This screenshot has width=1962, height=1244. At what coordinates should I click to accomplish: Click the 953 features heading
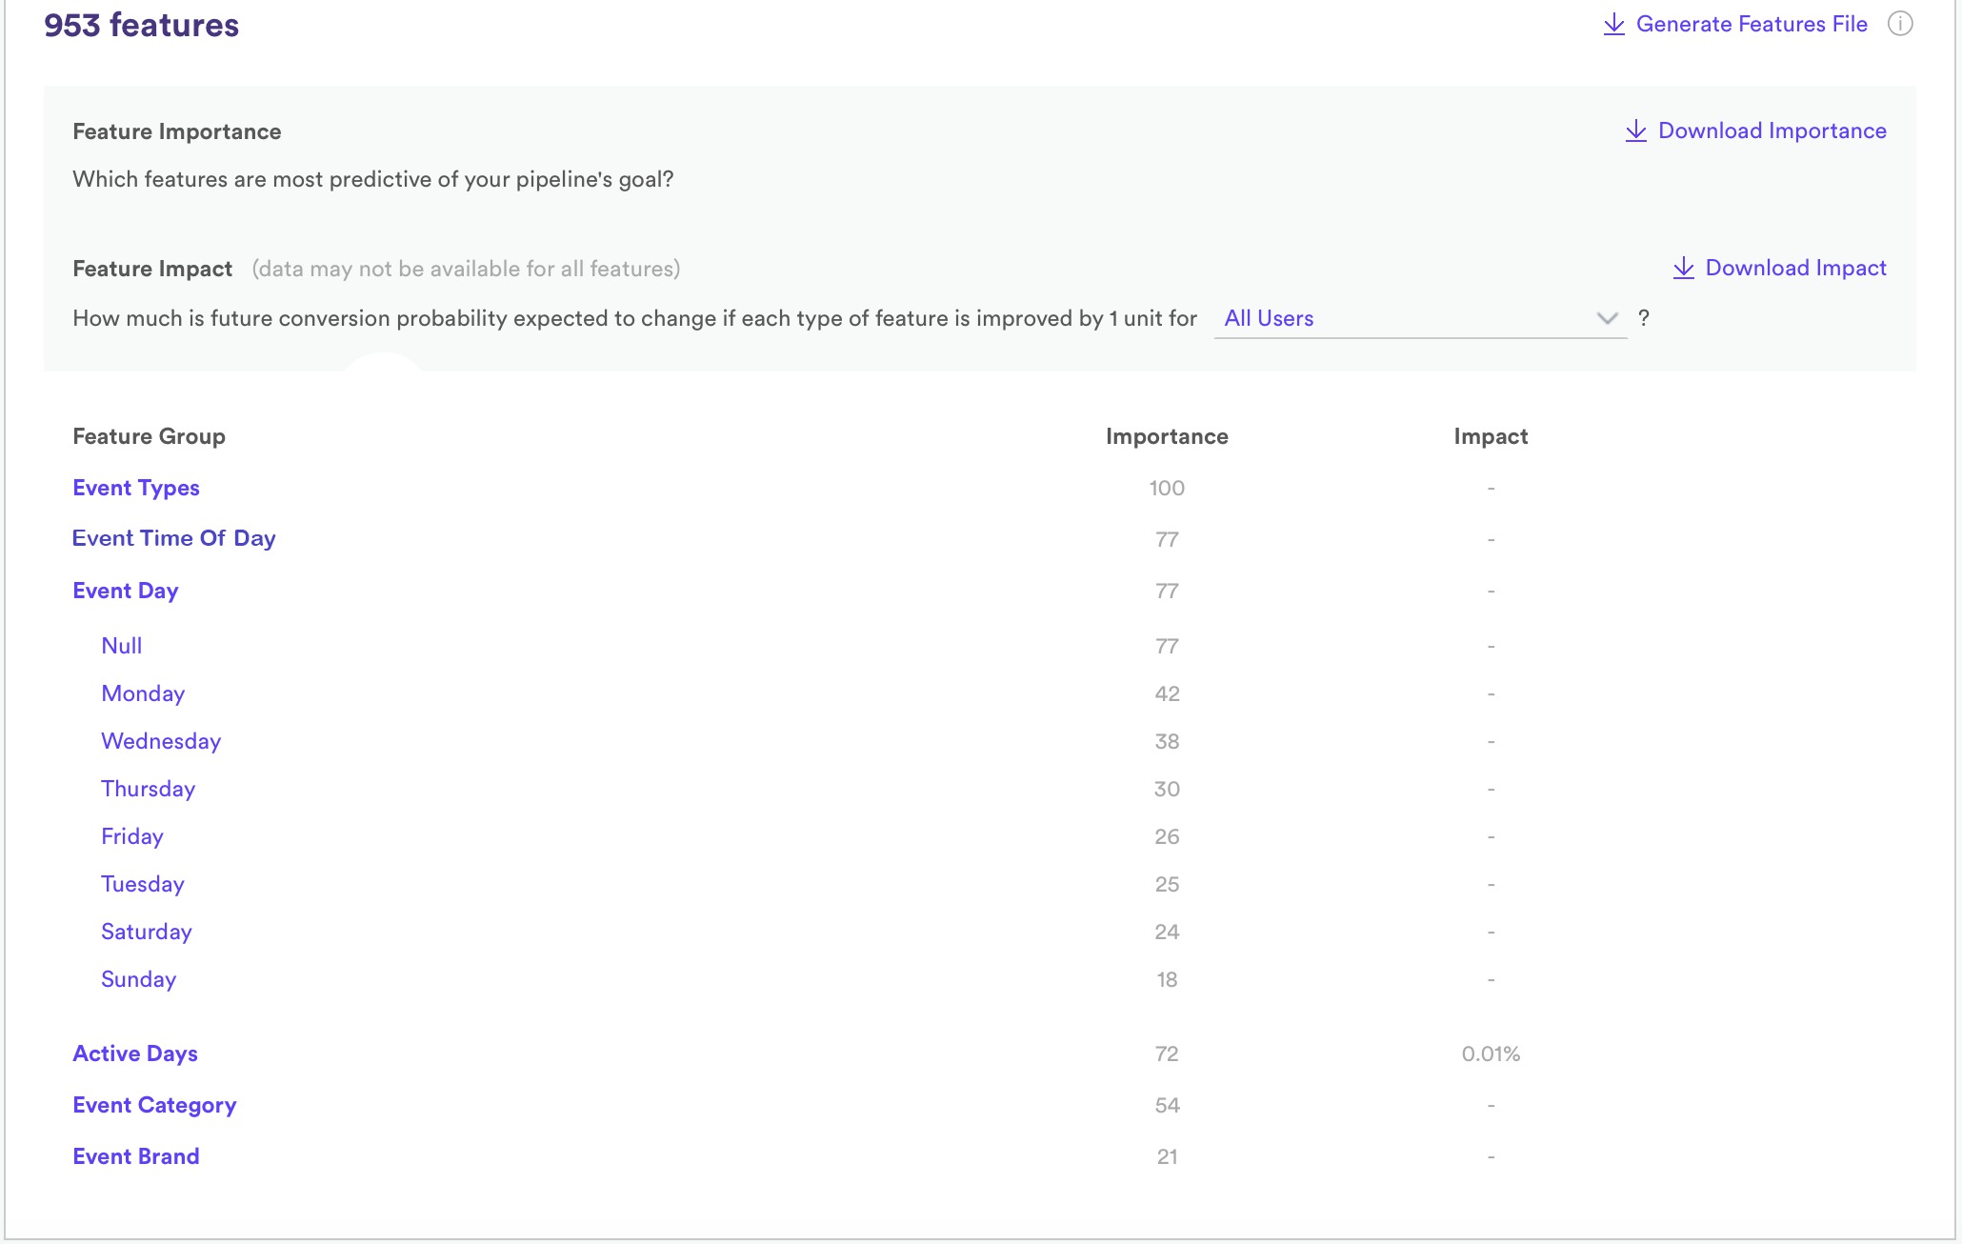[141, 25]
